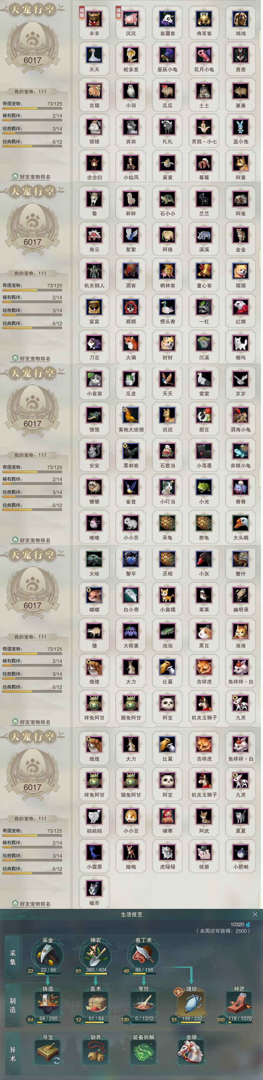Select the dolphin pet 白小奇
Viewport: 263px width, 1080px height.
coord(131,598)
